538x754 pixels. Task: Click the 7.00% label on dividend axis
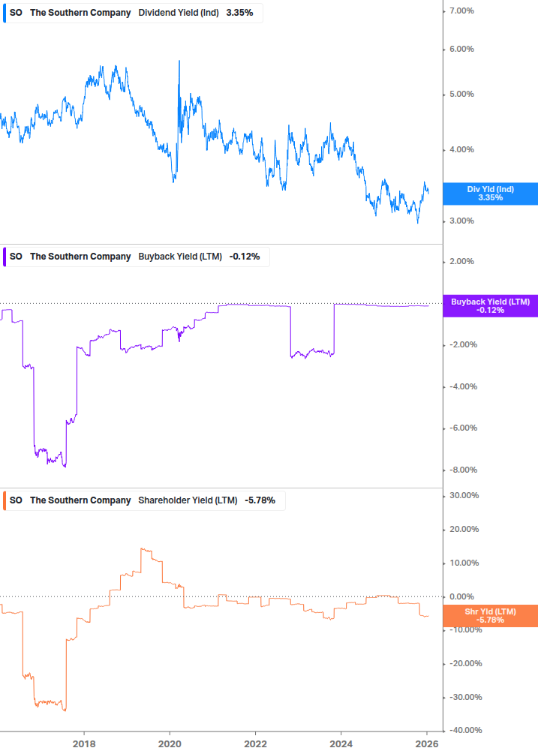click(x=461, y=11)
